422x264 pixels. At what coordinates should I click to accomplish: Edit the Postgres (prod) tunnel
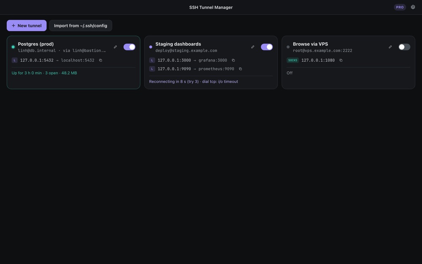point(116,47)
